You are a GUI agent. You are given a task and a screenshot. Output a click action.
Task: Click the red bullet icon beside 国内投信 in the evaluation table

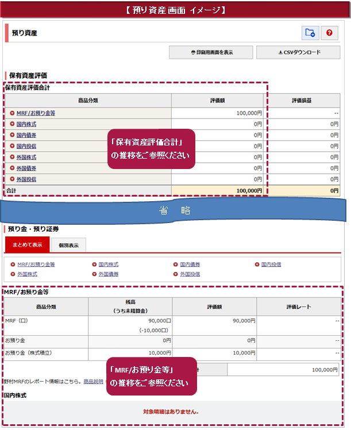12,145
